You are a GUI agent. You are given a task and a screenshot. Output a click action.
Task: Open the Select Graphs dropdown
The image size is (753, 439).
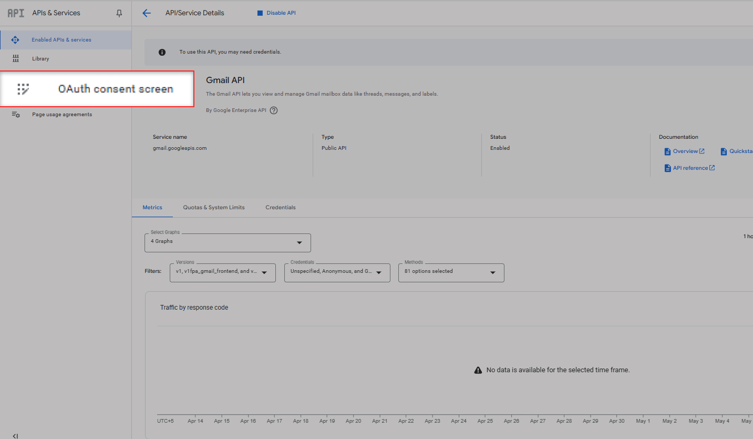pyautogui.click(x=228, y=242)
